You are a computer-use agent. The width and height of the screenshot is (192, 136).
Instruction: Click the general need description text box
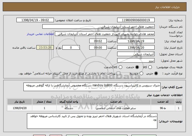point(92,87)
